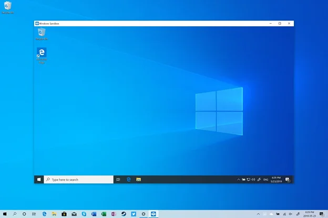Image resolution: width=328 pixels, height=218 pixels.
Task: Open Twitter on host taskbar
Action: (134, 214)
